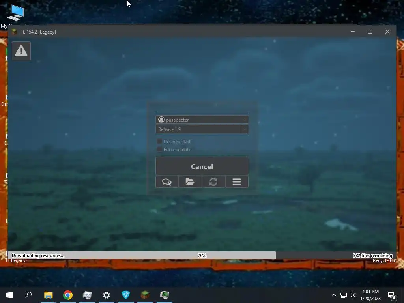This screenshot has height=303, width=404.
Task: Open the blue shield app in taskbar
Action: click(126, 295)
